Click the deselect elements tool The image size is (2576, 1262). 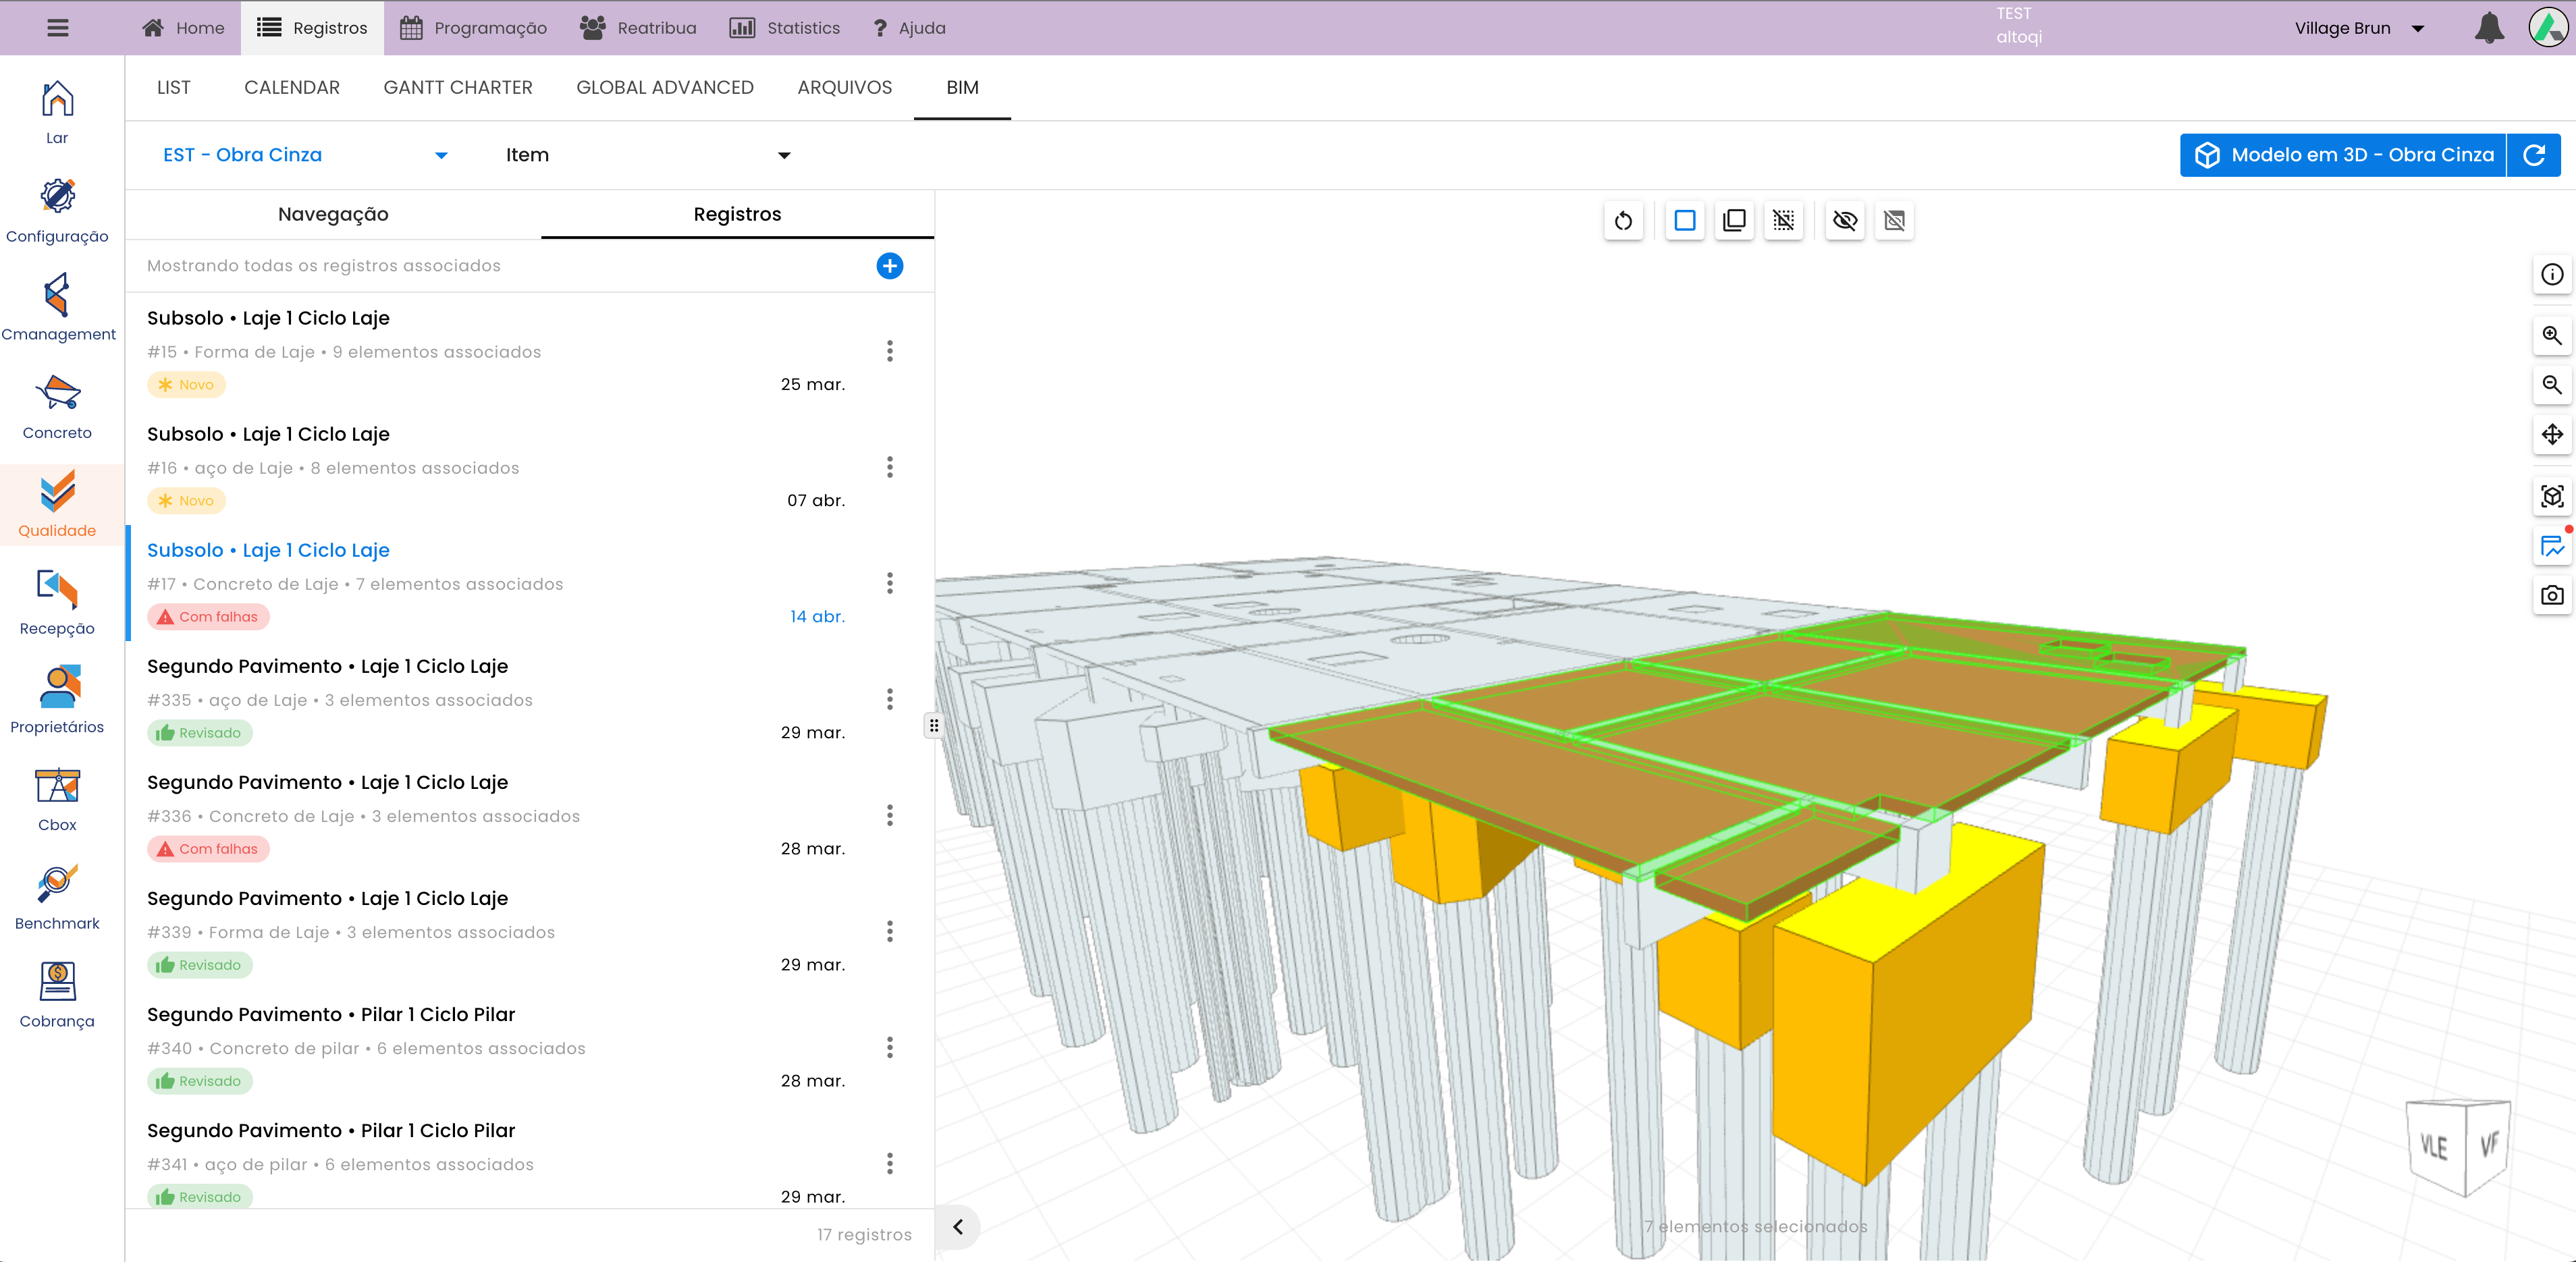(1784, 220)
